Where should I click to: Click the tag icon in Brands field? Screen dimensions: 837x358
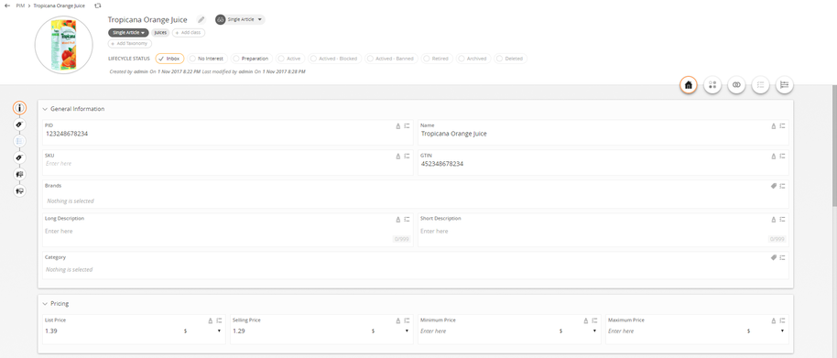pos(774,186)
